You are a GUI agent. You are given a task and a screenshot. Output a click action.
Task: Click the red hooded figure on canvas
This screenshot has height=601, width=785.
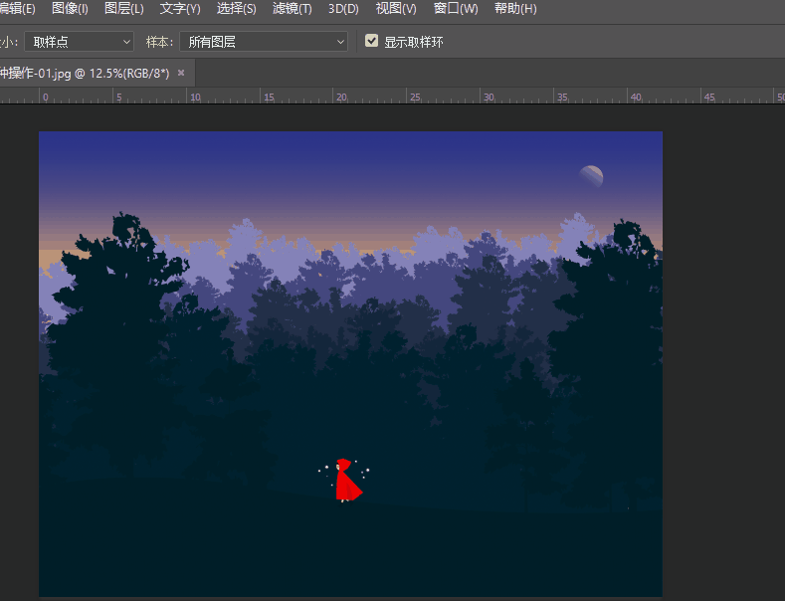coord(347,481)
